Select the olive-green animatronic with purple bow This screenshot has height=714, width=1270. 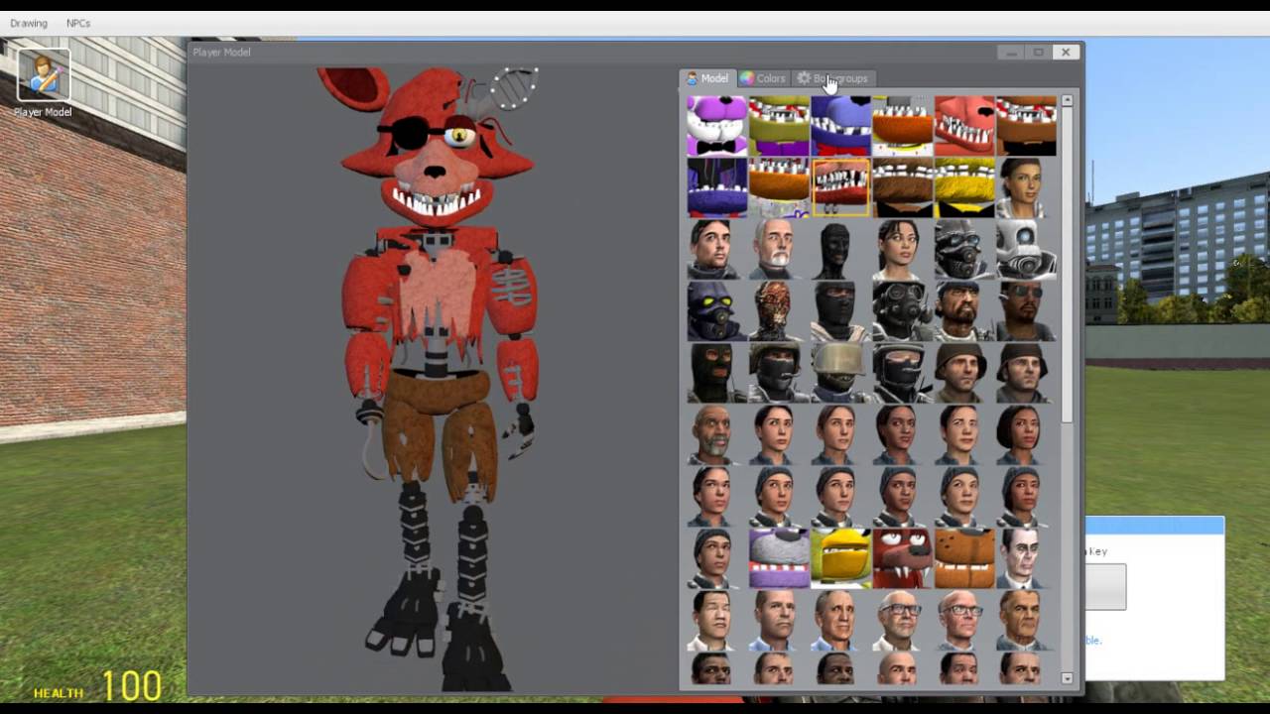[x=779, y=126]
